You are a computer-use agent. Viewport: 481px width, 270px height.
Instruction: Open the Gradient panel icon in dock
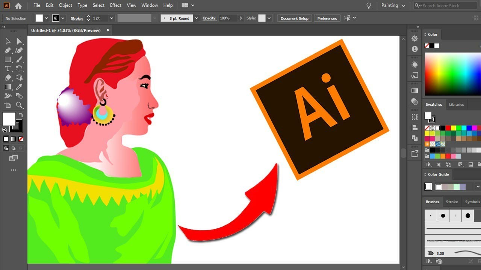[415, 90]
